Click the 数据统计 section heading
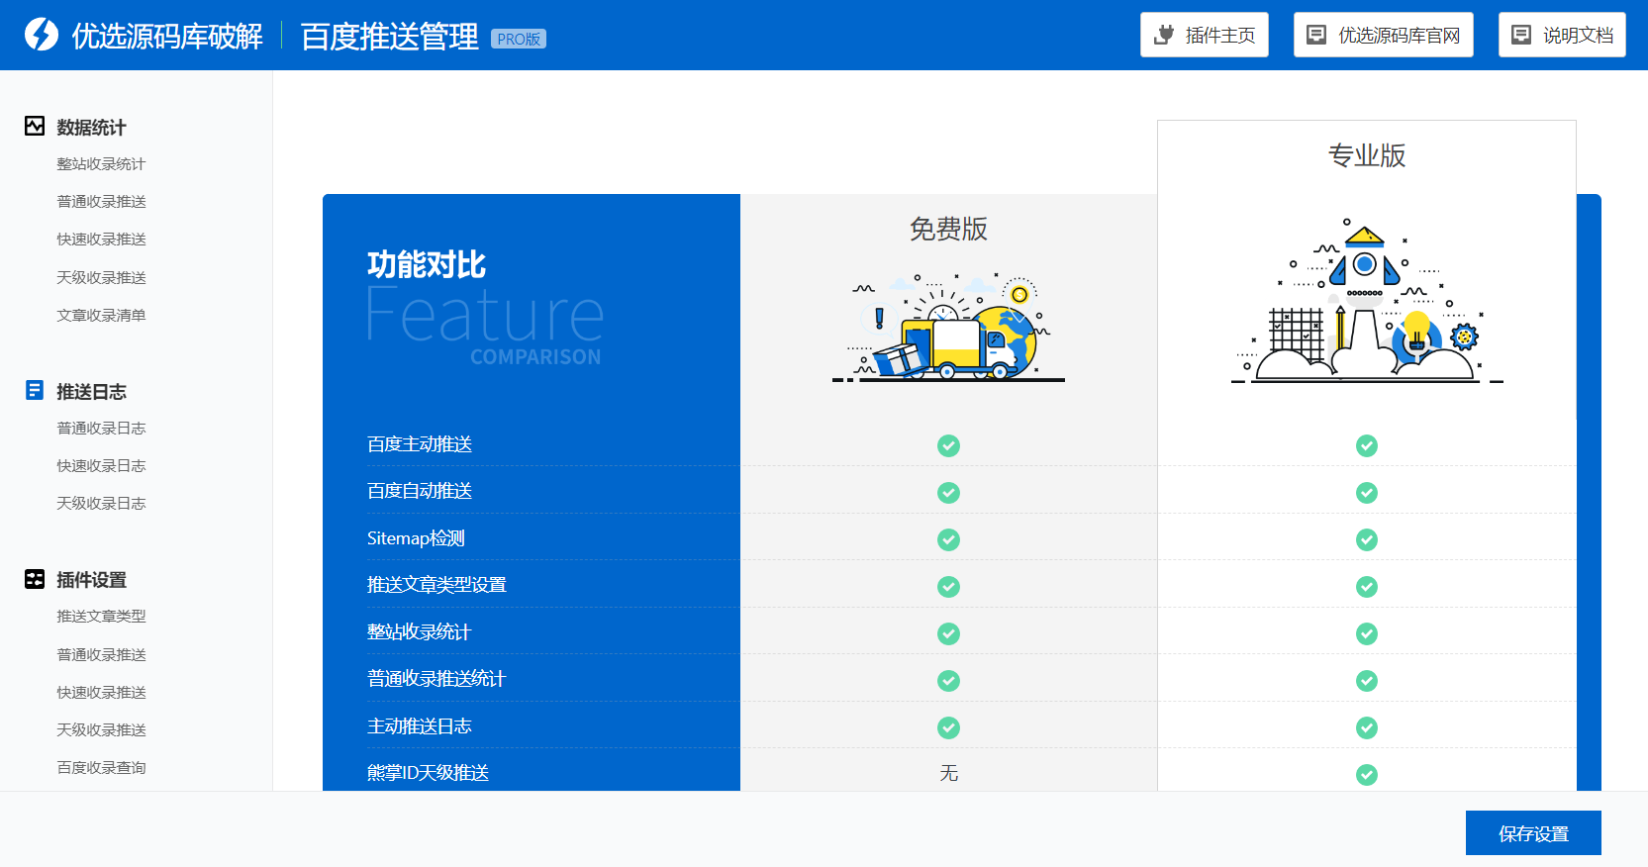 (91, 127)
